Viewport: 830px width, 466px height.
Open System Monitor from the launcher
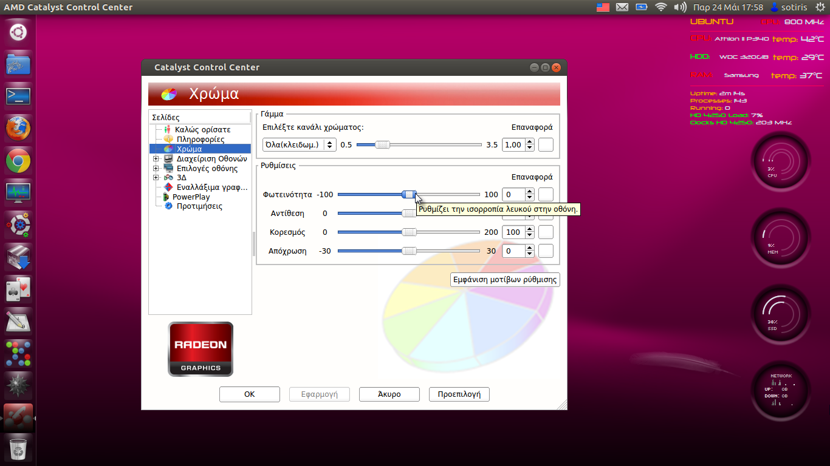pyautogui.click(x=18, y=193)
